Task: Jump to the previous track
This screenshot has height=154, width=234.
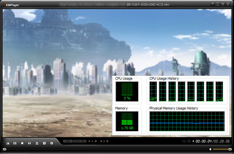Action: [8, 143]
